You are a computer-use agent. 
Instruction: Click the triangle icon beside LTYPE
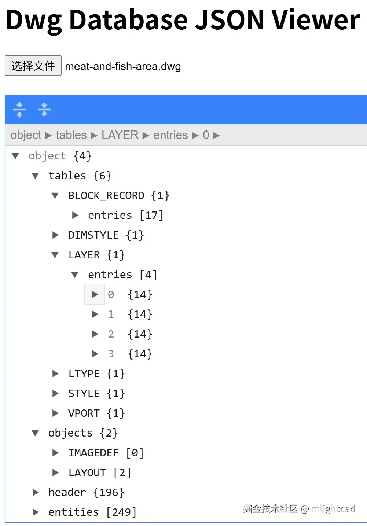point(55,374)
